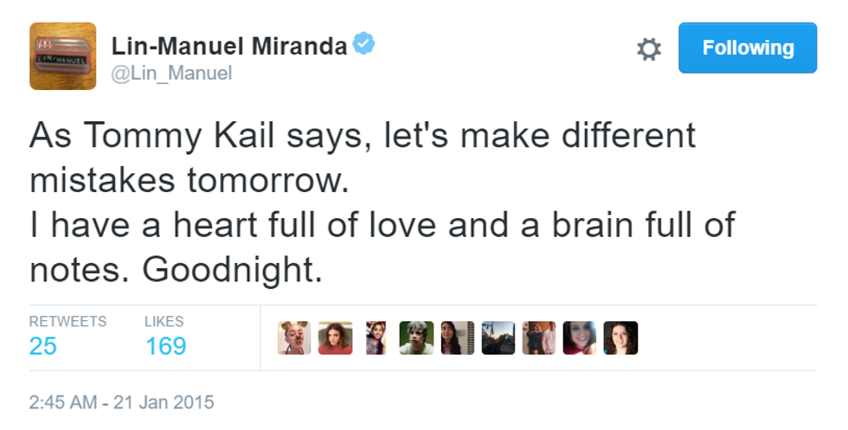View the 25 retweets list
Screen dimensions: 848x430
click(x=43, y=346)
